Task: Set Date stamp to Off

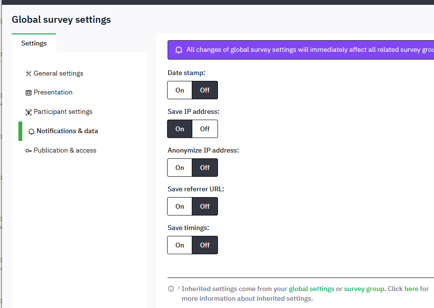Action: click(205, 90)
